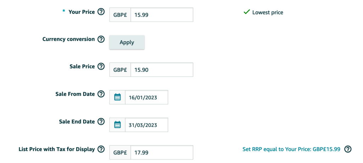
Task: Click the GBP£ prefix of Your Price
Action: 120,15
